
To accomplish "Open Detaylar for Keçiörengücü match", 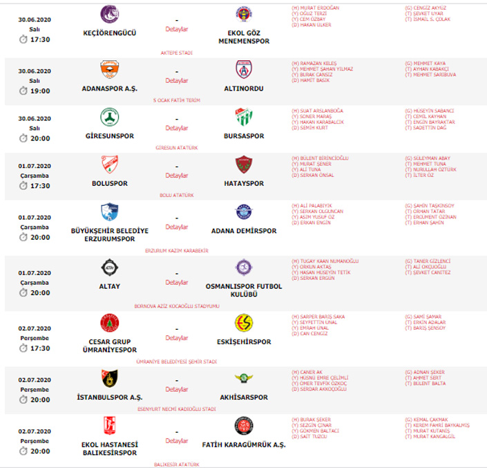I will point(177,29).
